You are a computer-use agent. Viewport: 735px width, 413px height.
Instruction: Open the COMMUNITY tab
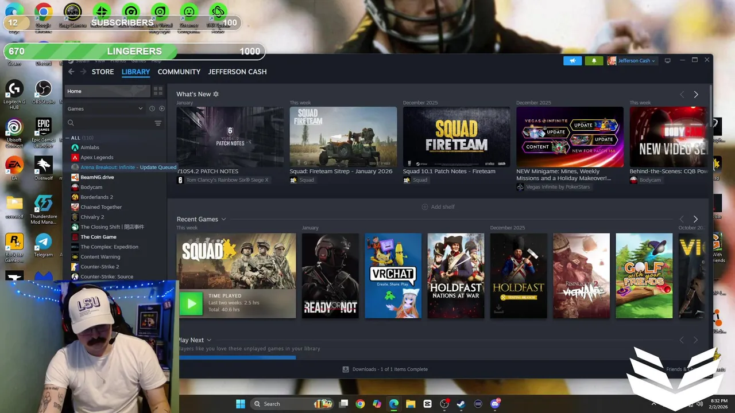pyautogui.click(x=179, y=72)
